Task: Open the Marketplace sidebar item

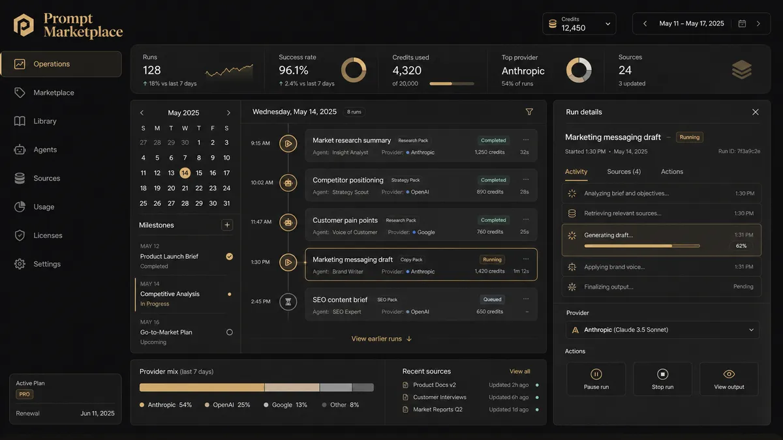Action: coord(61,93)
